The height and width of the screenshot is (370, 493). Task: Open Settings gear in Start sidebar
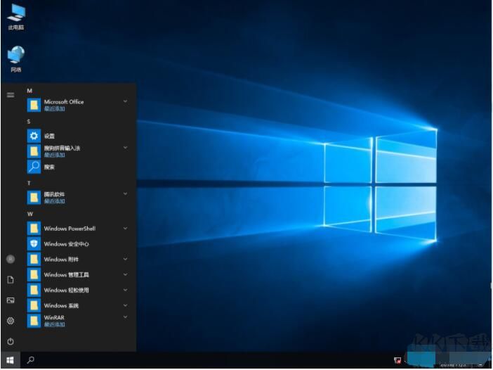coord(11,321)
